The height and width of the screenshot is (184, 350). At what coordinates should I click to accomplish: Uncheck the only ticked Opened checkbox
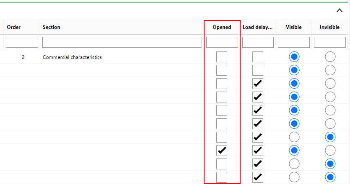tap(222, 151)
